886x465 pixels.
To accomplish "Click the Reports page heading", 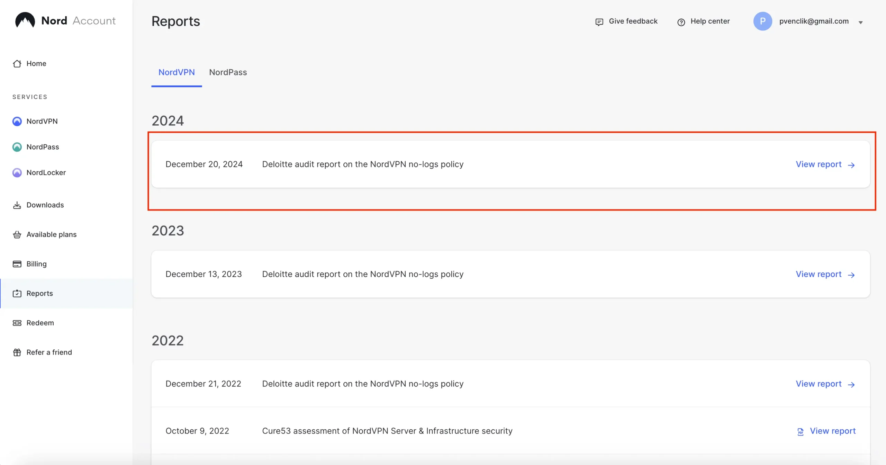I will [x=175, y=21].
